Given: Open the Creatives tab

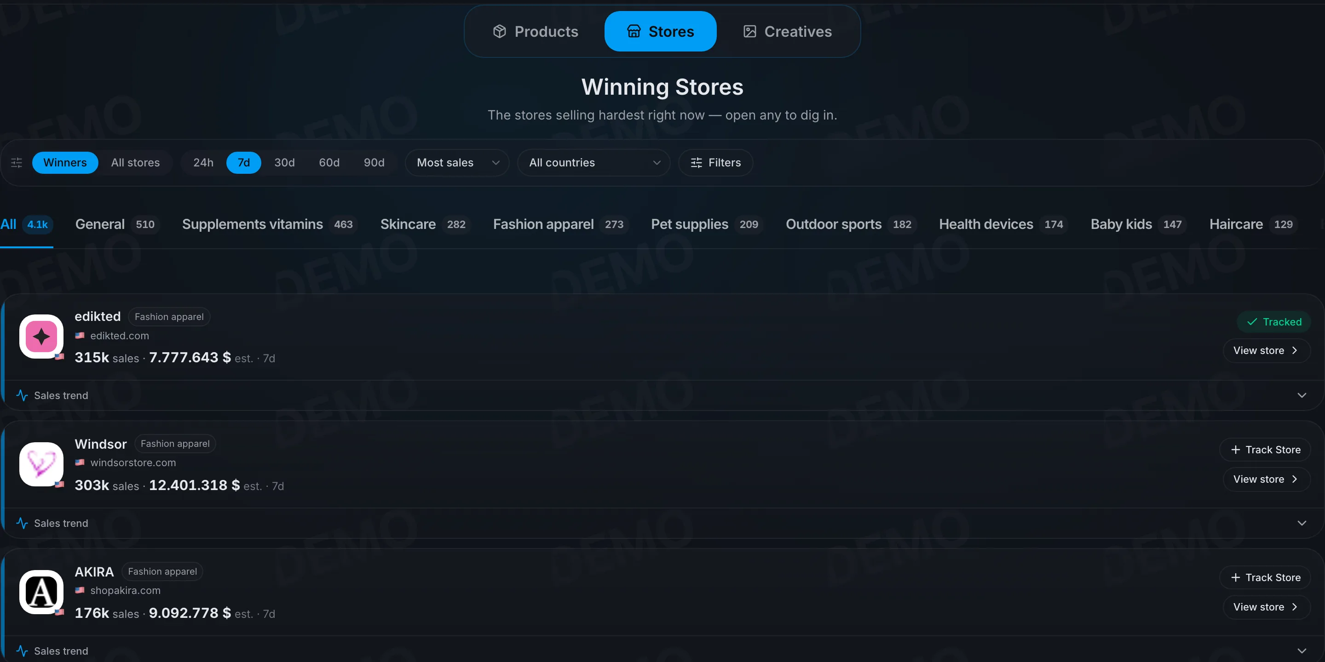Looking at the screenshot, I should 788,31.
